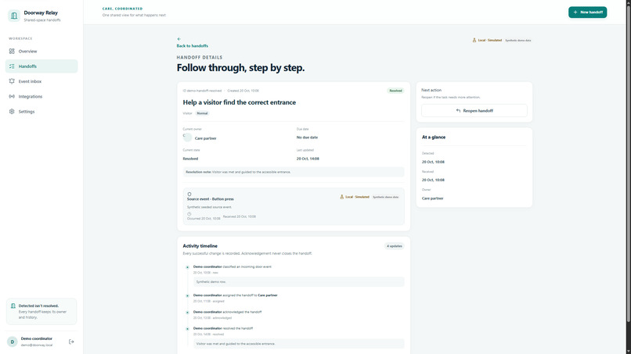Open the Overview page
This screenshot has height=354, width=631.
41,51
